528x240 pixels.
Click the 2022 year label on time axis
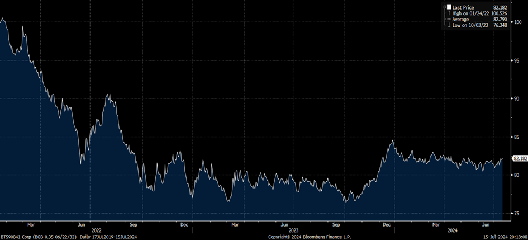tap(96, 230)
